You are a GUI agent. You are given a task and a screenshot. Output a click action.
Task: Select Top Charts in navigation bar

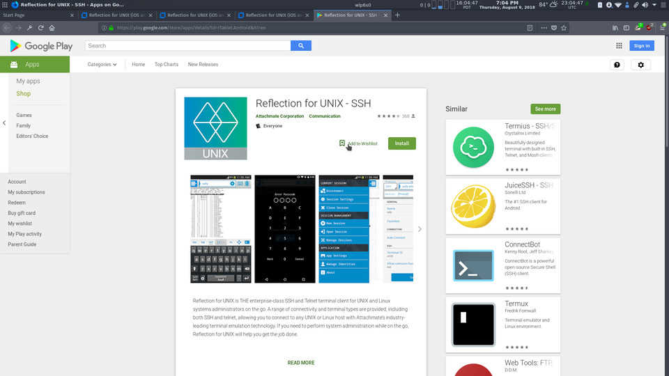point(167,64)
